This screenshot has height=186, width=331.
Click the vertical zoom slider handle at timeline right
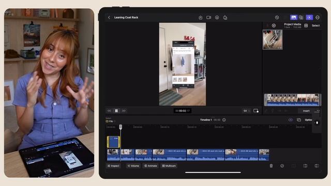(317, 122)
